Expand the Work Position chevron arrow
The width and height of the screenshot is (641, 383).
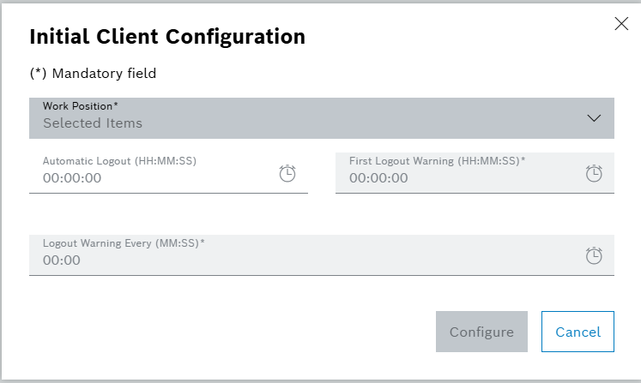pyautogui.click(x=595, y=118)
